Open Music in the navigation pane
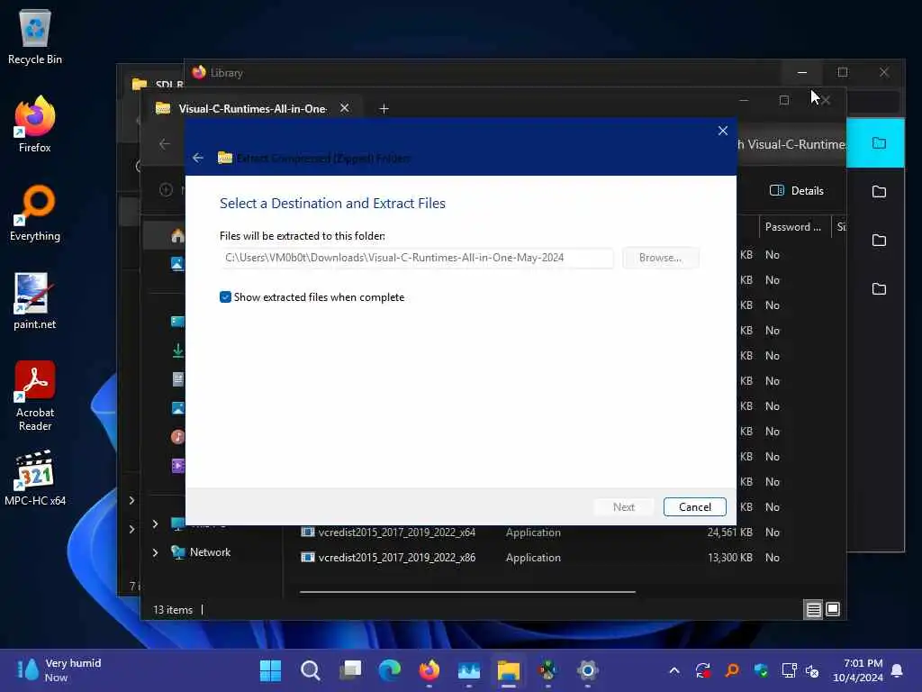Viewport: 922px width, 692px height. (x=177, y=437)
